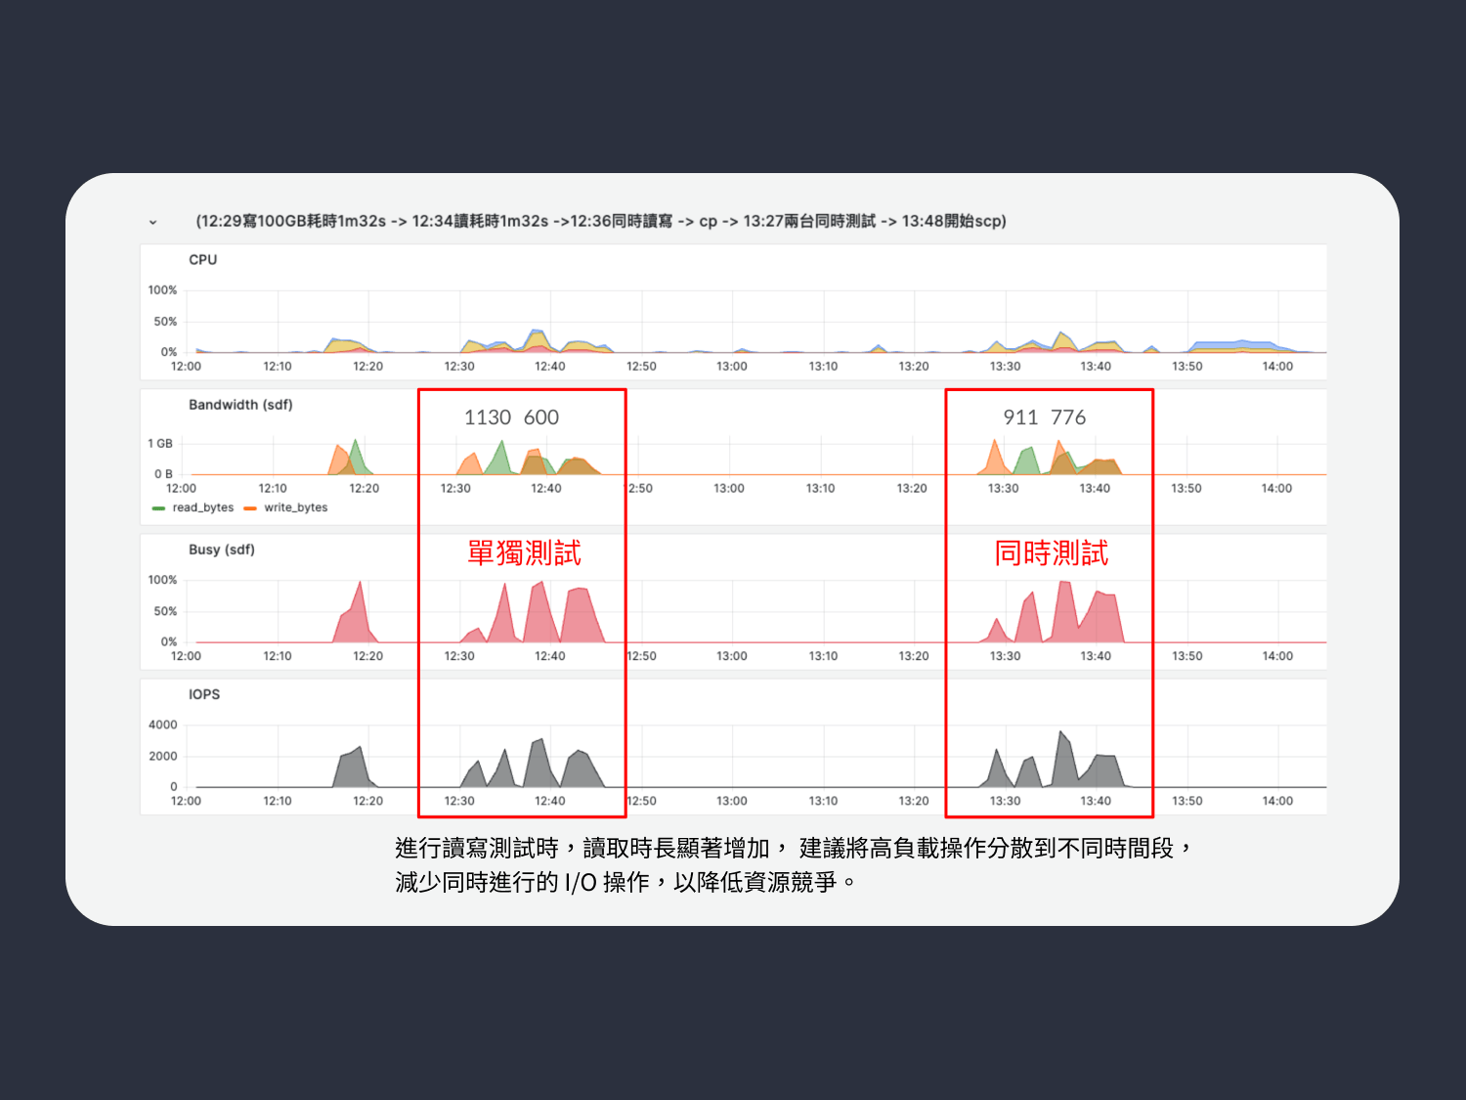Click the row title starting with 12:29寫100GB
The image size is (1466, 1100).
click(x=600, y=221)
